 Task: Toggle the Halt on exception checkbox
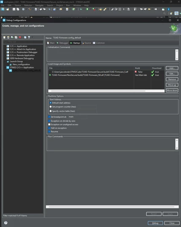tap(49, 128)
